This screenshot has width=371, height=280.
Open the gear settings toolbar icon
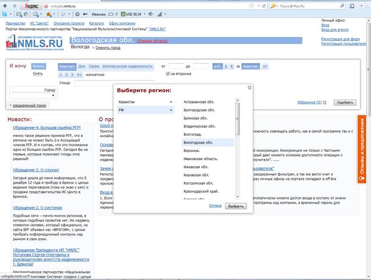[77, 14]
